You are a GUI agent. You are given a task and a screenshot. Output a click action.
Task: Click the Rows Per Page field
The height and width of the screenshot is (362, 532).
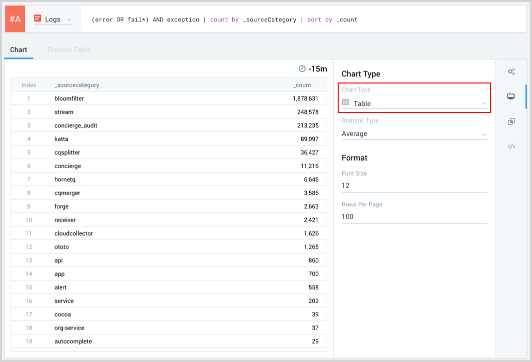[x=415, y=216]
